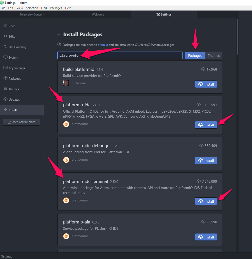Click the help question mark icon
Viewport: 252px width, 259px height.
coord(59,45)
